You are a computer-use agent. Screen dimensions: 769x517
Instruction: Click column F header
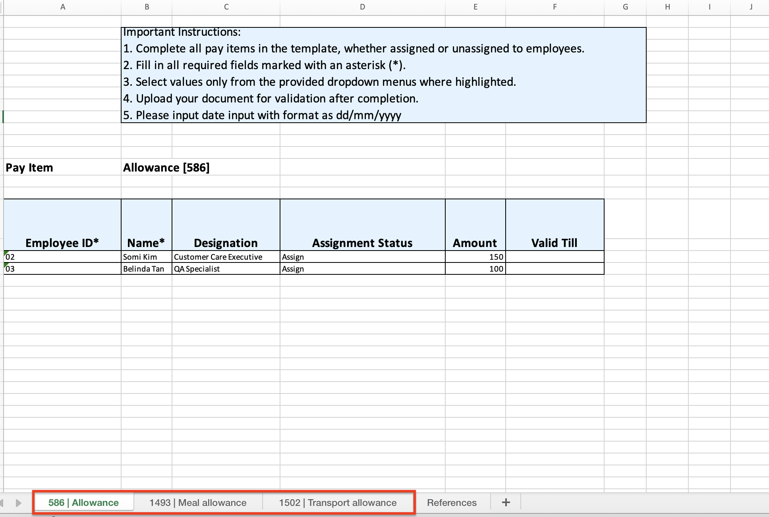click(555, 7)
